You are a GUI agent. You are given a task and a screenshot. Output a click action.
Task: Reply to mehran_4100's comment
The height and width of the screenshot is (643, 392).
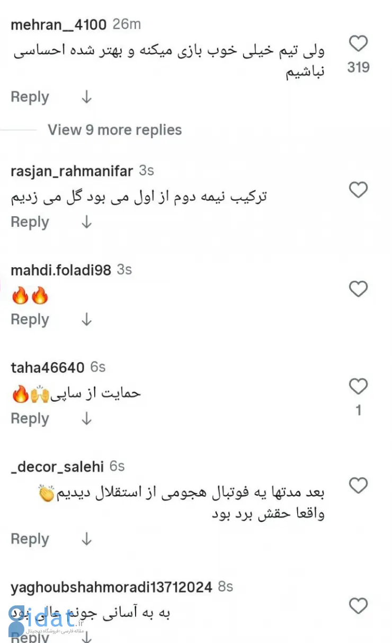30,97
